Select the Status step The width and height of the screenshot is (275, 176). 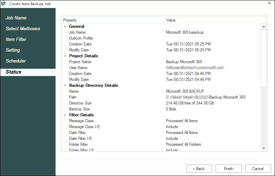[x=28, y=72]
